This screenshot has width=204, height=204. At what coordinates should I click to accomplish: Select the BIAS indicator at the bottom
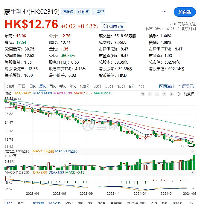point(178,203)
